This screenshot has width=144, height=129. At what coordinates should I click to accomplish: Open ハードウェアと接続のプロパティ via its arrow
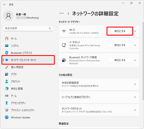(x=135, y=97)
